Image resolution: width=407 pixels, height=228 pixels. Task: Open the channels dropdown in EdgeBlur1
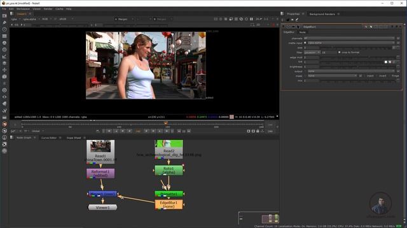(x=349, y=38)
